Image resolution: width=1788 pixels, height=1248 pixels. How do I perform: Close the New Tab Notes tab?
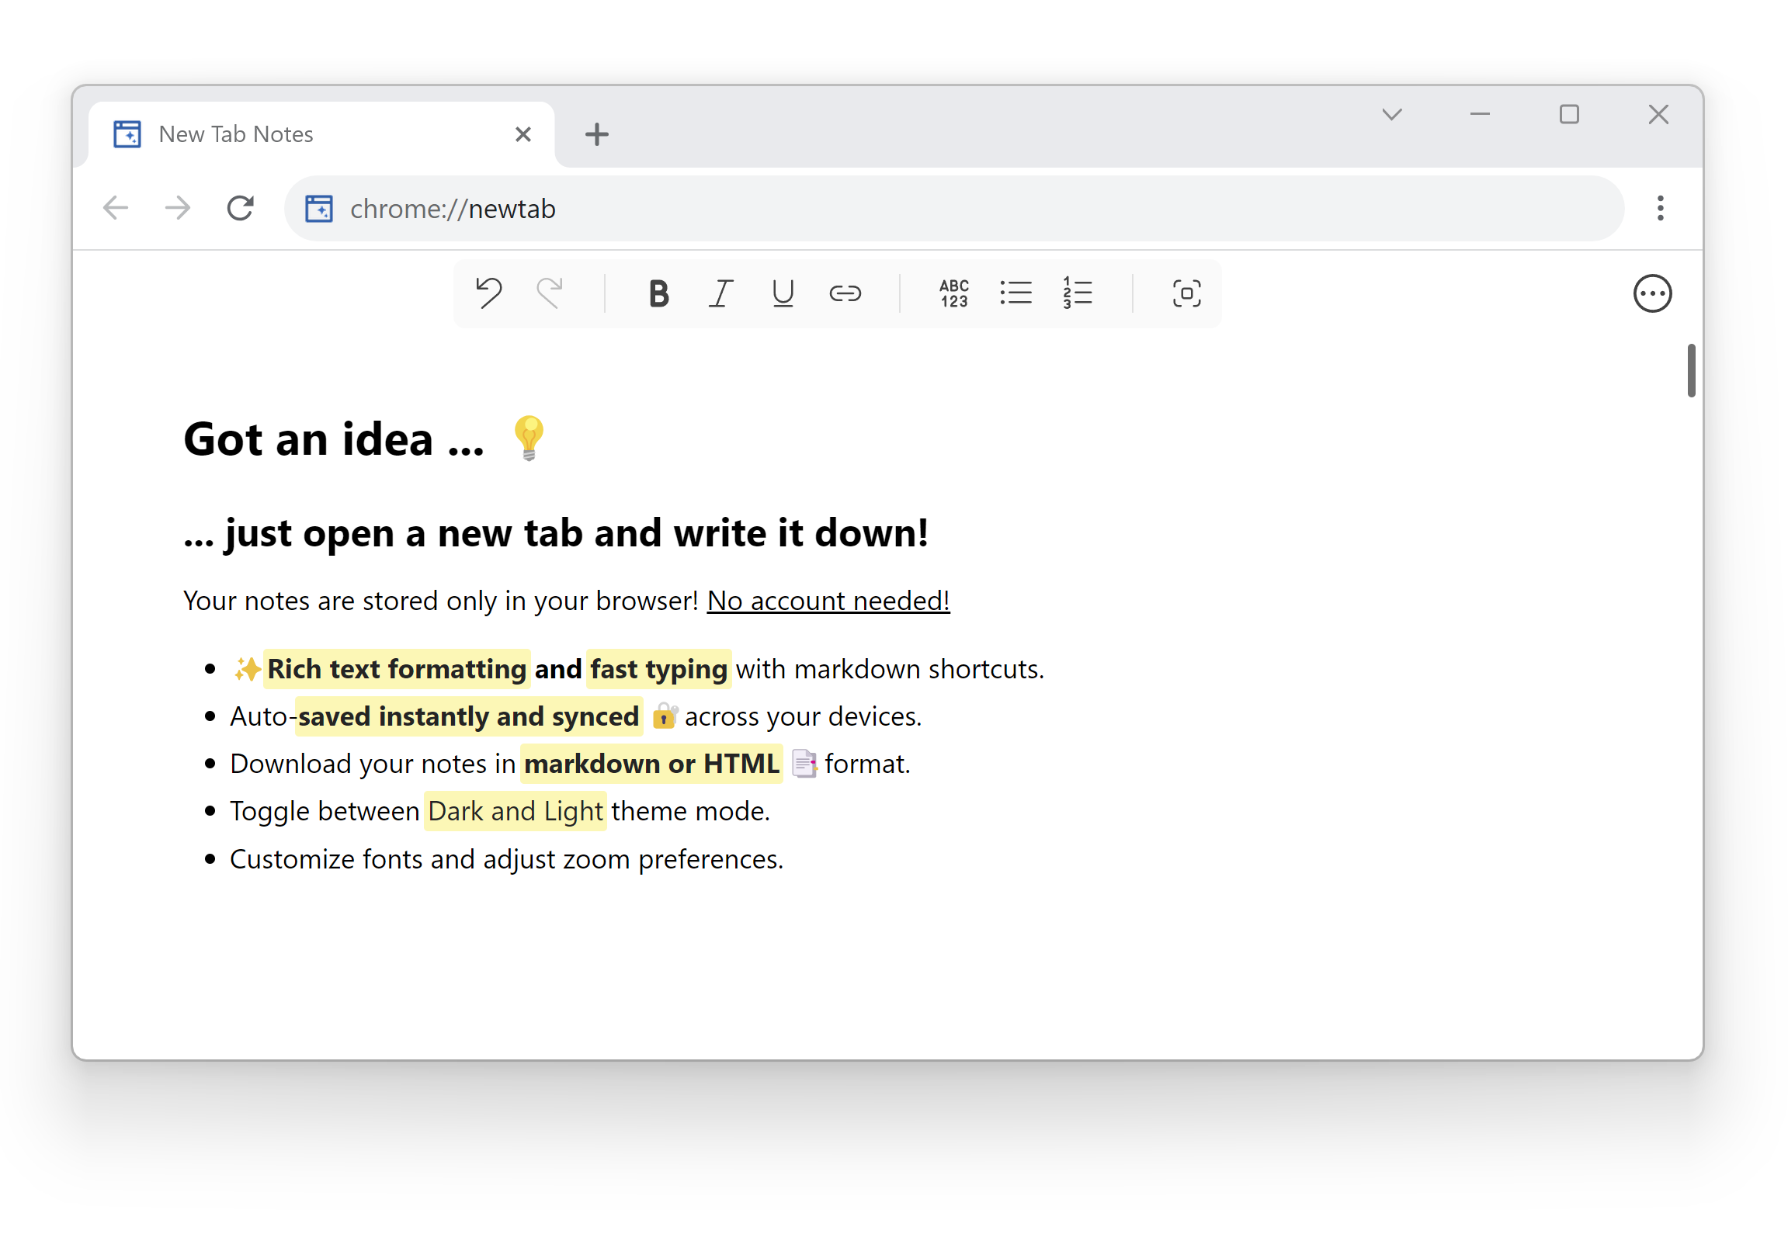point(523,133)
